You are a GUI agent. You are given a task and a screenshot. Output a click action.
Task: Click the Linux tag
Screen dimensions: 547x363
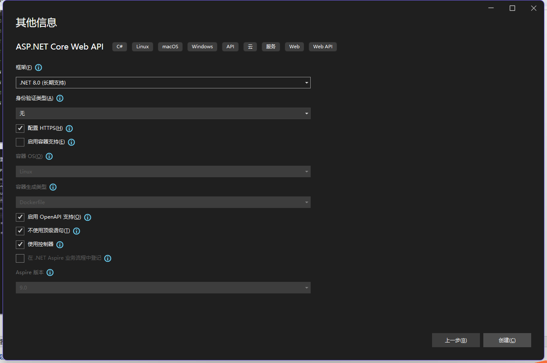pyautogui.click(x=142, y=47)
